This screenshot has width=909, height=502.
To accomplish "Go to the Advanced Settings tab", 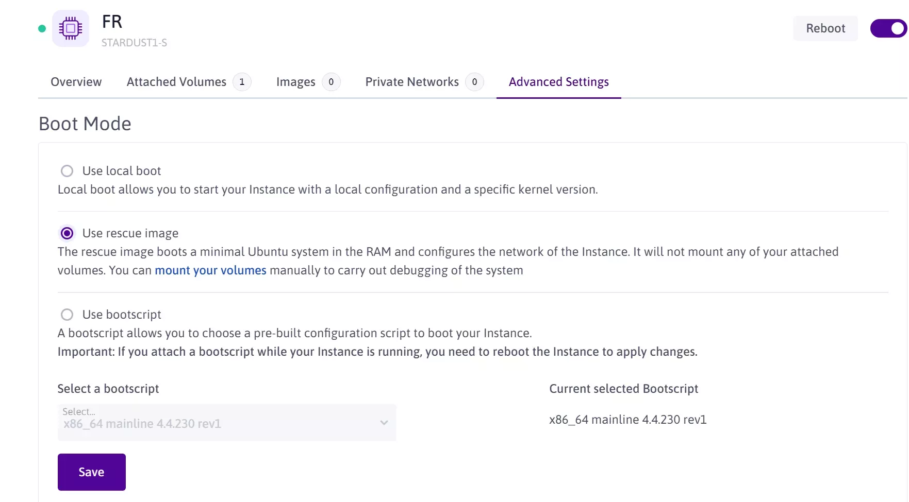I will tap(558, 82).
